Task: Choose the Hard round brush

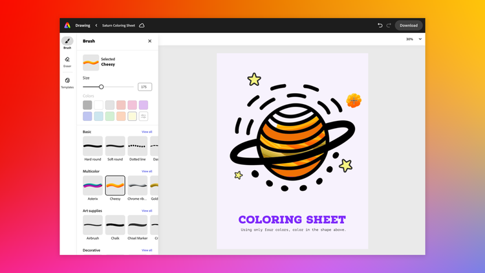Action: 92,146
